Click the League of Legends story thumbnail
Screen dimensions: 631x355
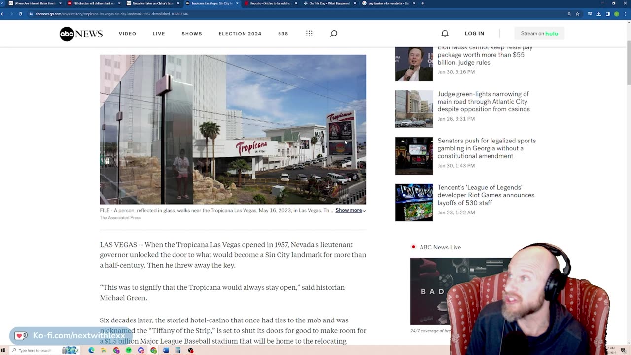[414, 203]
